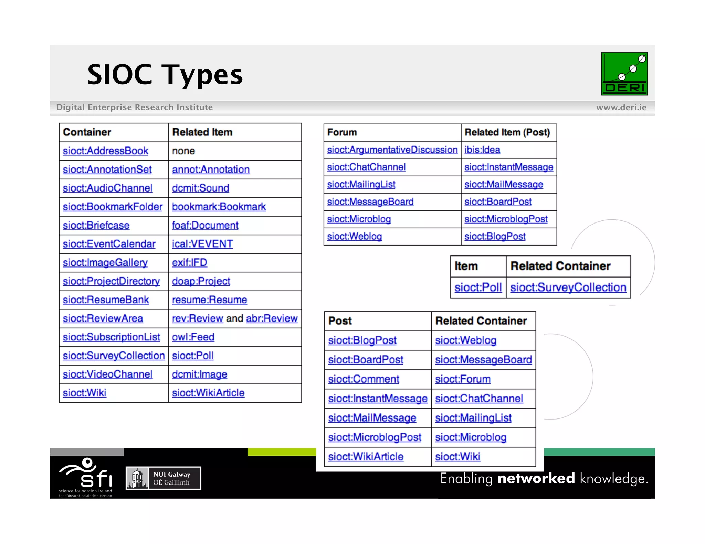Follow the ical:VEVENT link
705x544 pixels.
pos(202,244)
